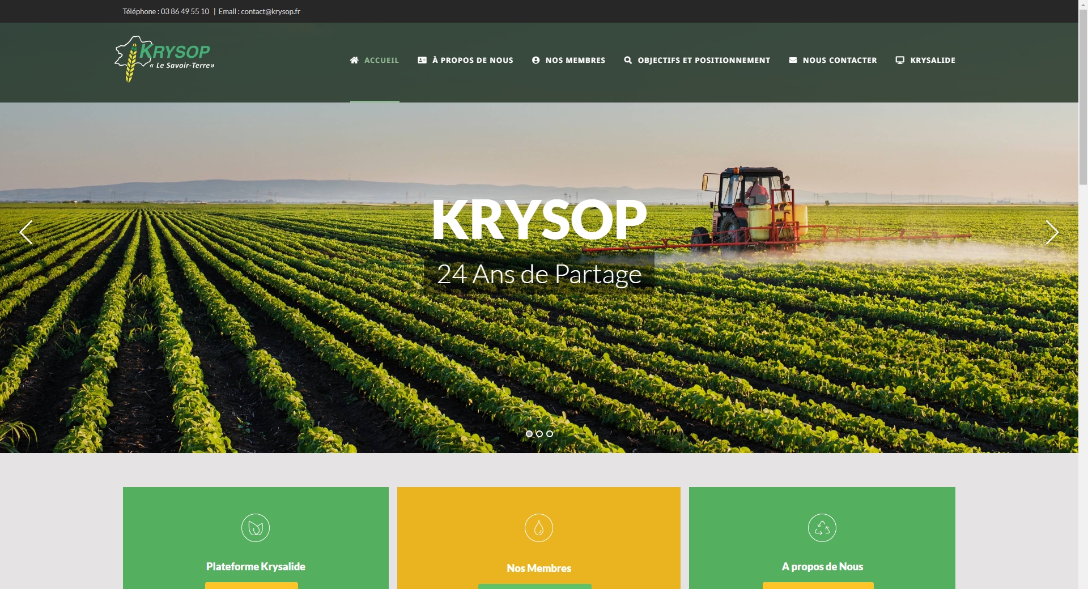Click the envelope icon beside Nous Contacter
The image size is (1088, 589).
(793, 60)
